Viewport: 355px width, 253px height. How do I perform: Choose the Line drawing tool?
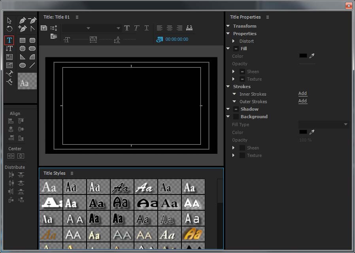tap(32, 65)
